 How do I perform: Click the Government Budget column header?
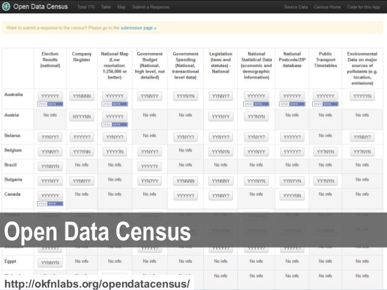tap(150, 65)
